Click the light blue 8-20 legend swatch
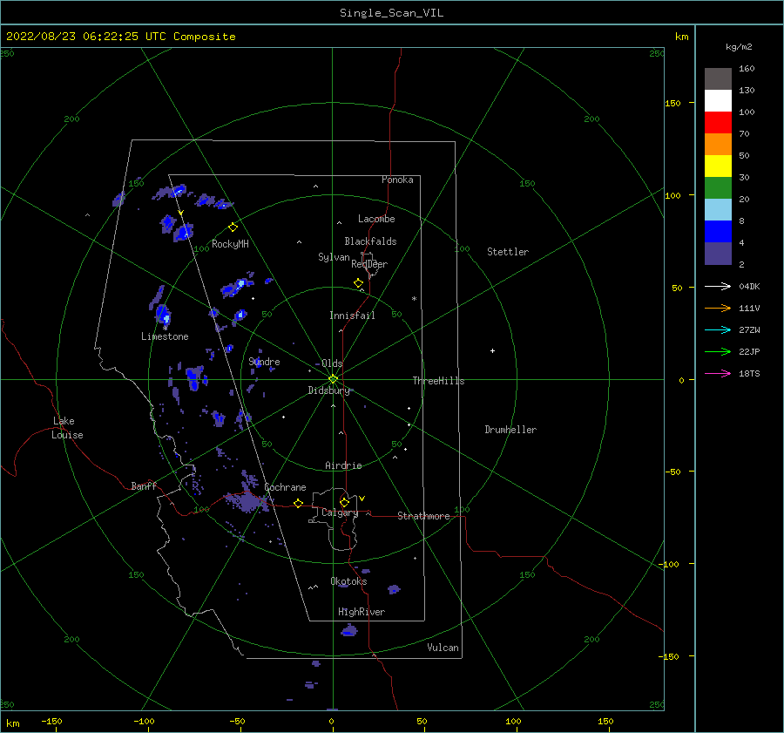Viewport: 784px width, 733px height. point(718,210)
